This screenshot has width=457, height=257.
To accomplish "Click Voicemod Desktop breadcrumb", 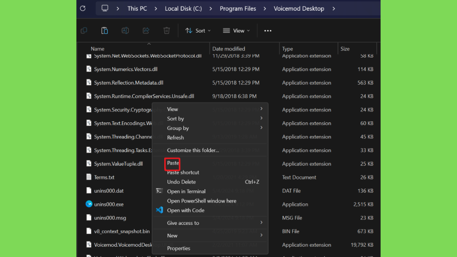I will pos(299,9).
